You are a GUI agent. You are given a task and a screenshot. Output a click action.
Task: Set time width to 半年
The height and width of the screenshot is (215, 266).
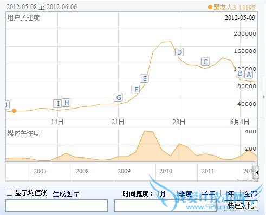(209, 194)
